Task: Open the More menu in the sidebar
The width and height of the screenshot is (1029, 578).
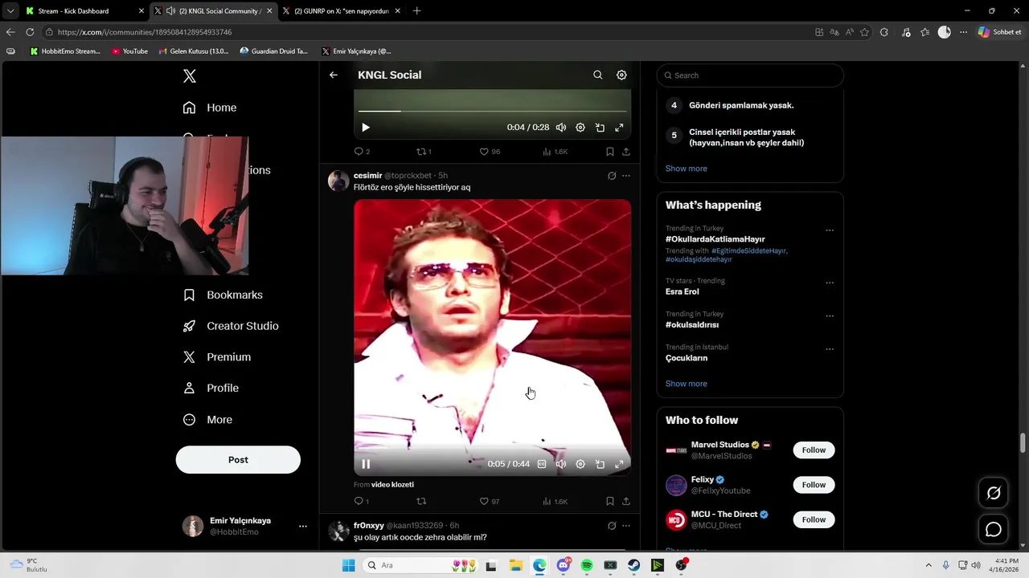Action: pos(207,420)
